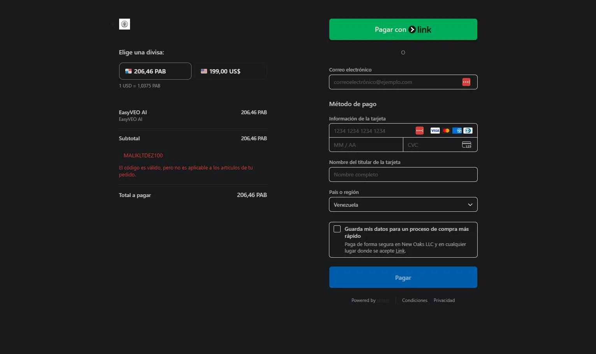The height and width of the screenshot is (354, 596).
Task: Open the País o región dropdown
Action: 403,205
